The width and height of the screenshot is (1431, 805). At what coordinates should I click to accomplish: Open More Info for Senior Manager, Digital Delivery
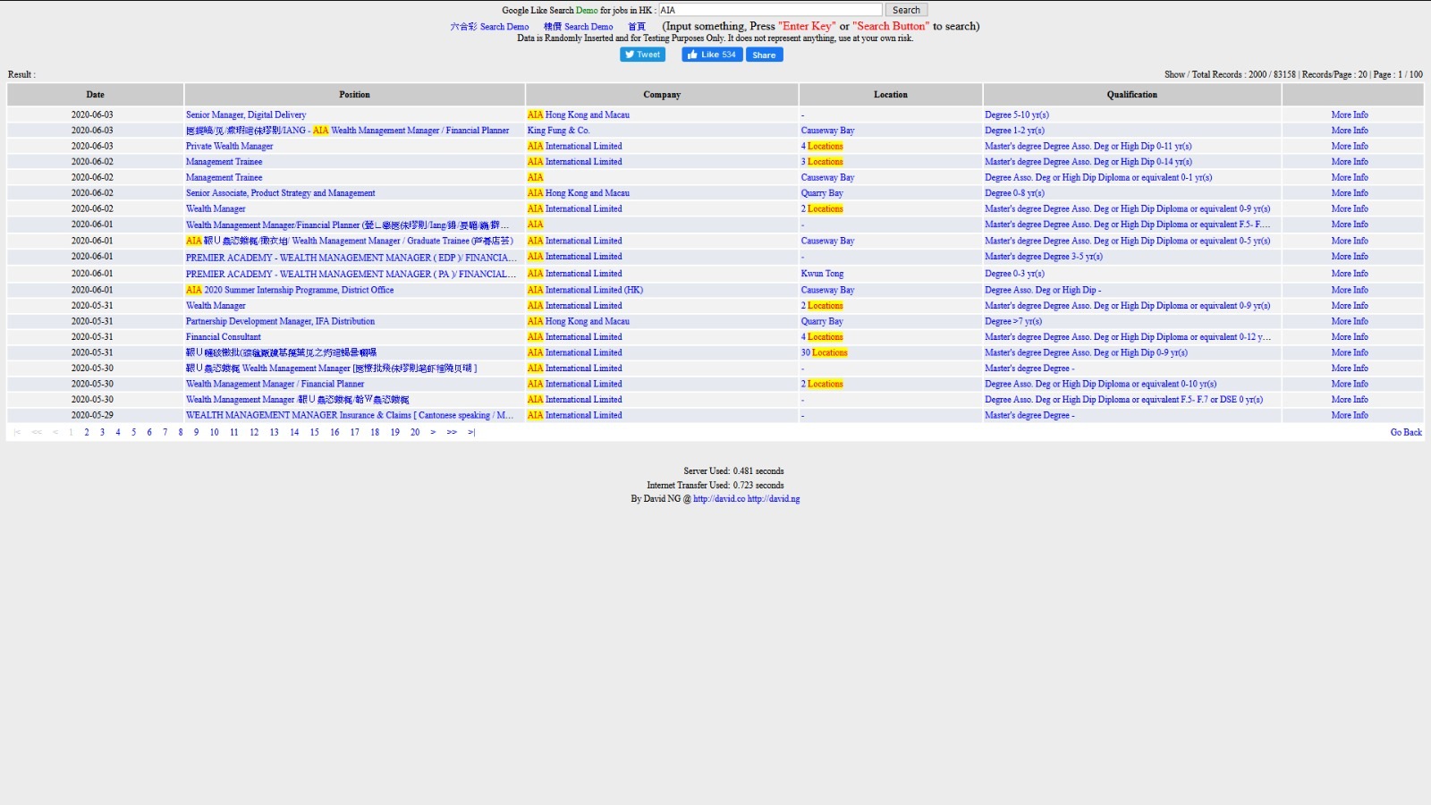click(1350, 114)
